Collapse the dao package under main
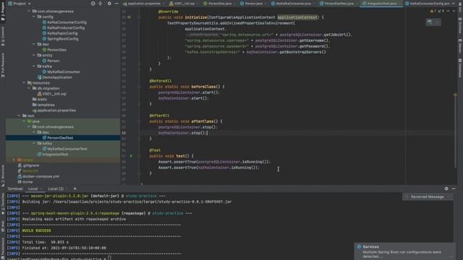463x260 pixels. point(34,44)
